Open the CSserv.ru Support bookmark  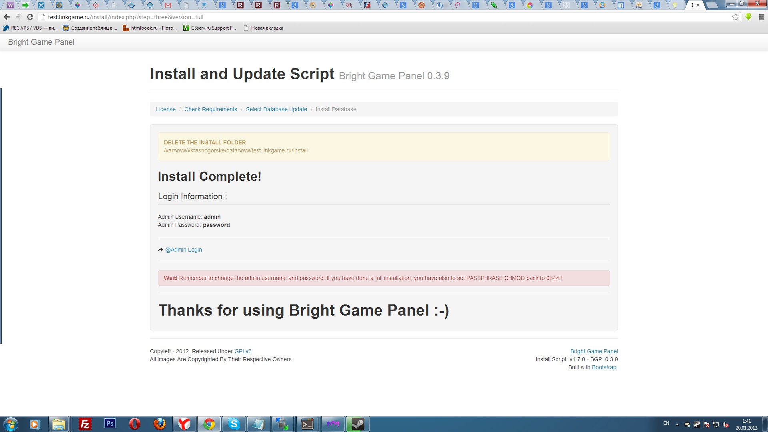pyautogui.click(x=210, y=28)
